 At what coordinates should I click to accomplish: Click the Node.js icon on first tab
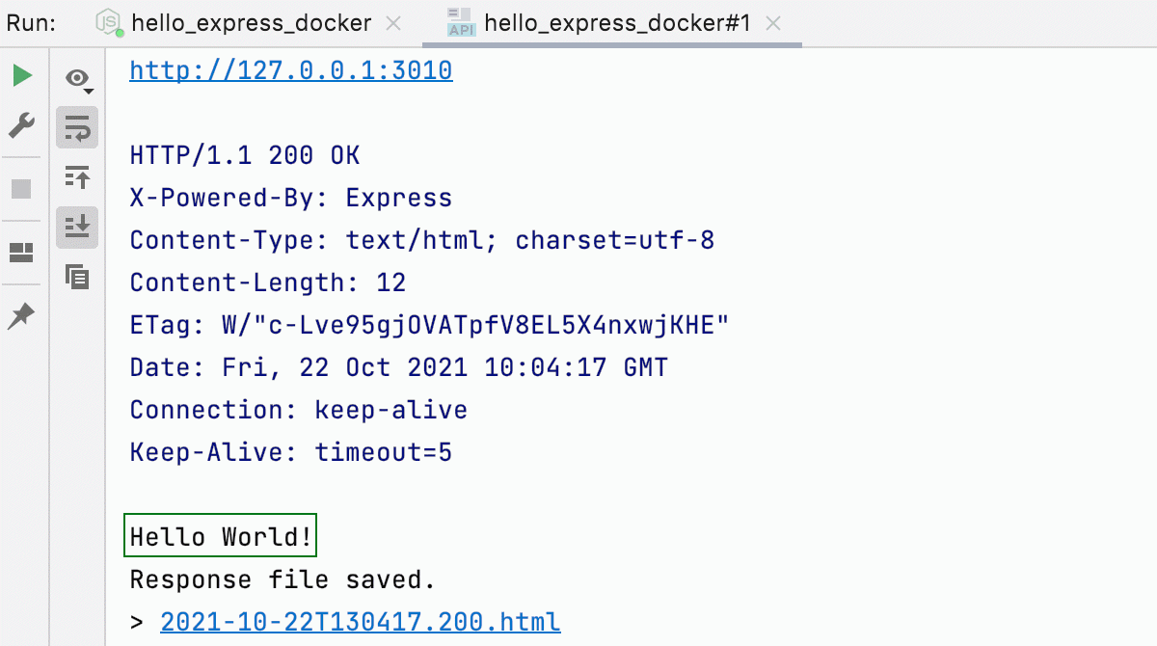point(105,21)
